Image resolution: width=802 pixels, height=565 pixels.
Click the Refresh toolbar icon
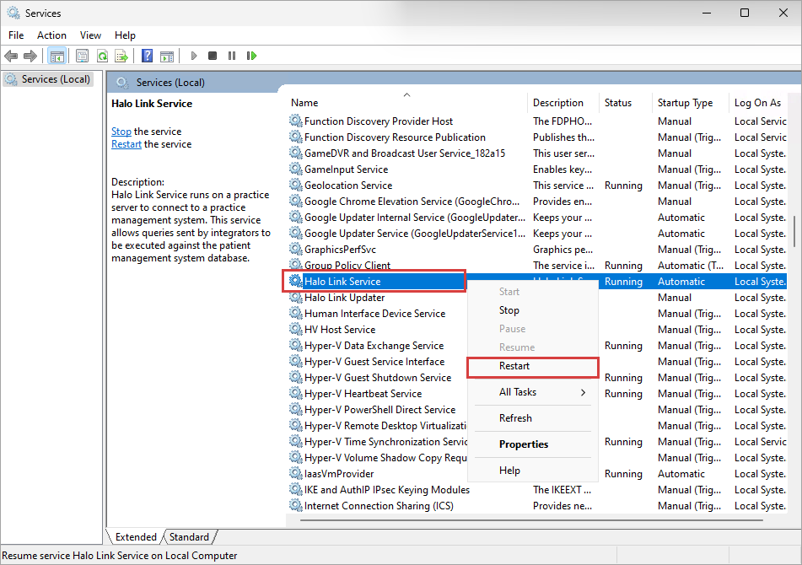pos(102,56)
